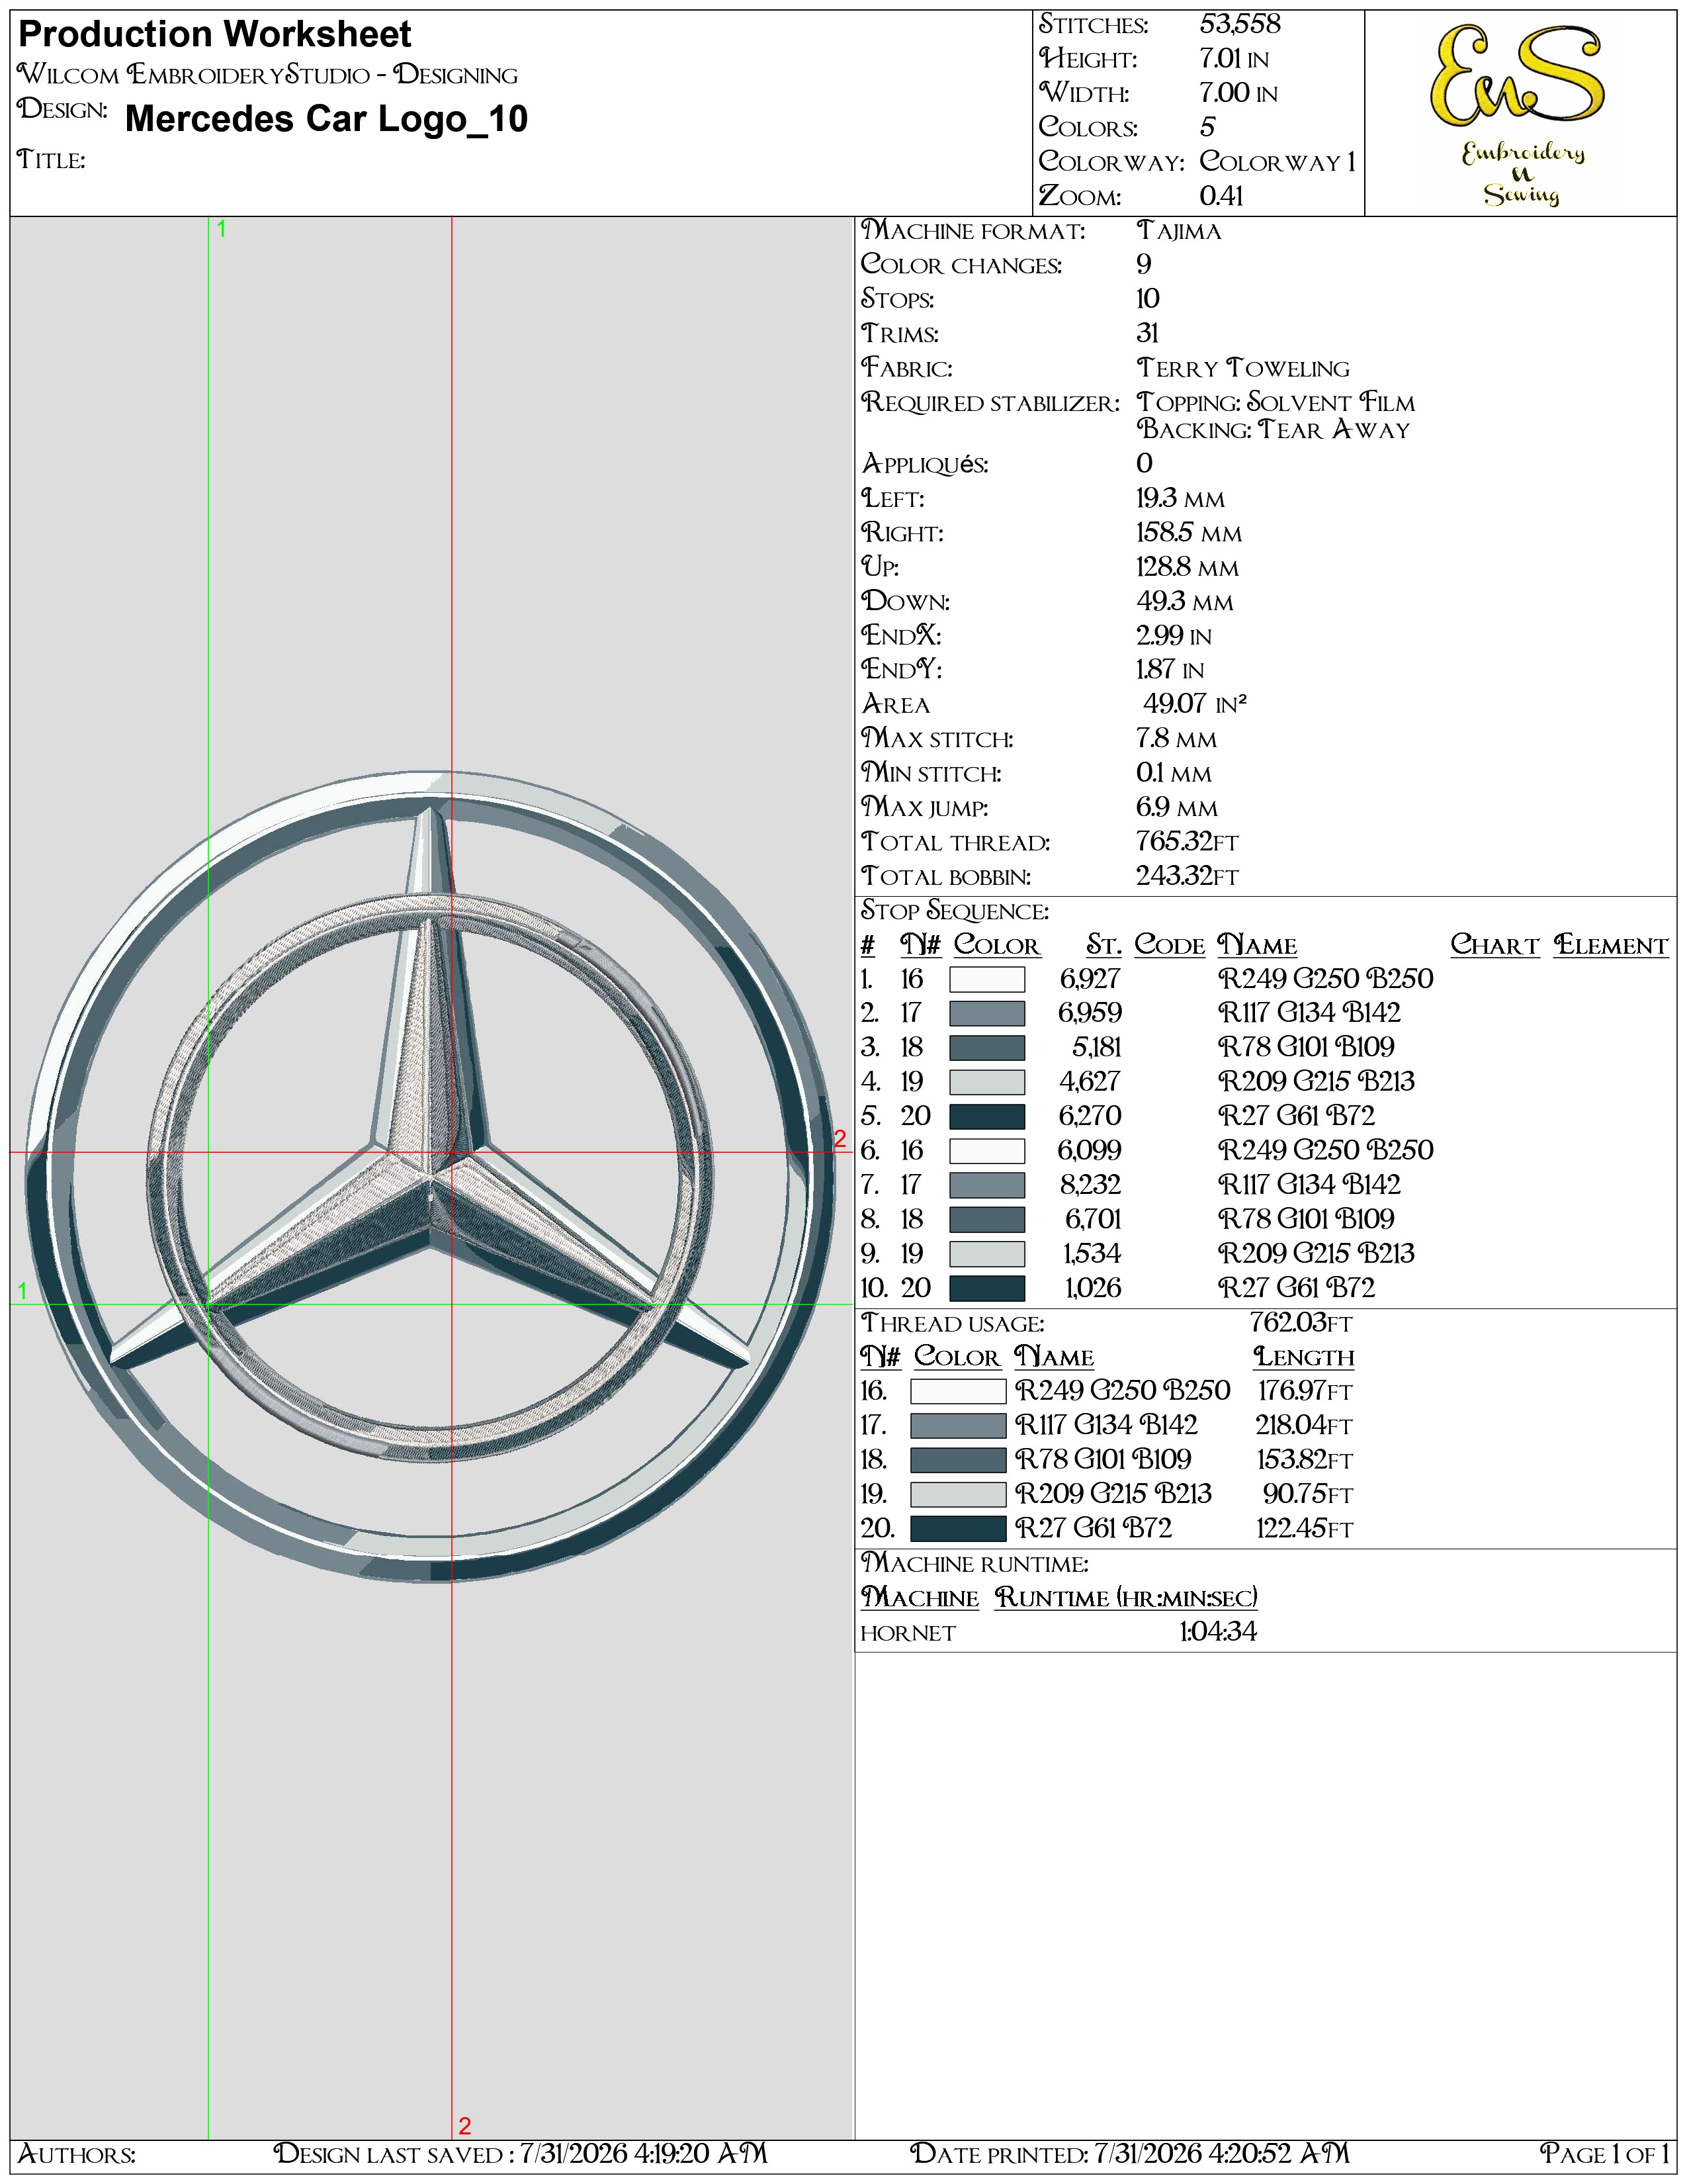
Task: Select the total thread value "765.32ft"
Action: [1188, 842]
